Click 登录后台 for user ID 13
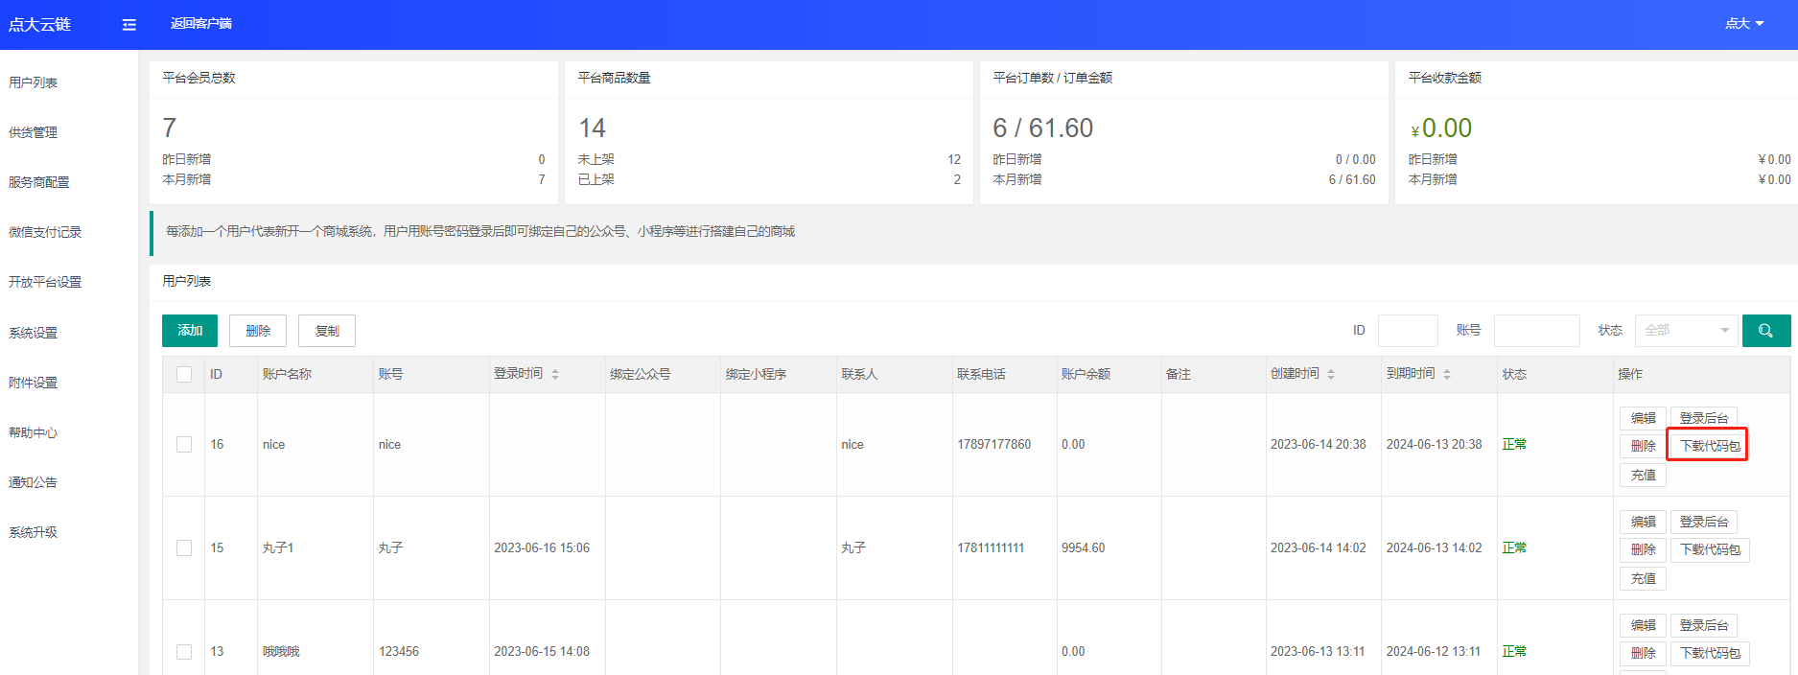This screenshot has height=675, width=1798. [1703, 625]
